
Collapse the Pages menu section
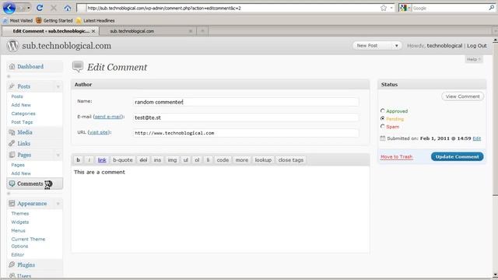pos(58,155)
